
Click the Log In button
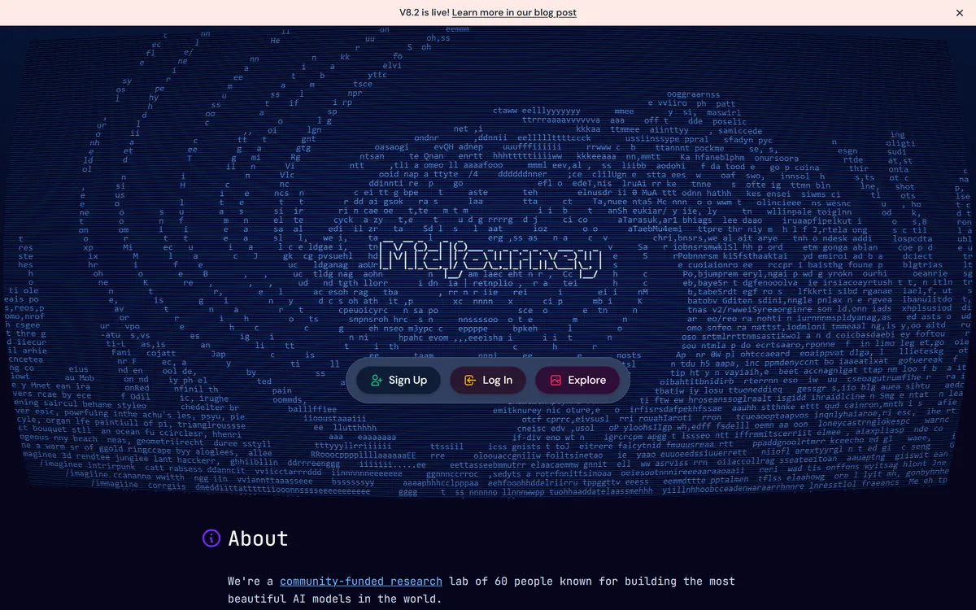click(x=488, y=380)
